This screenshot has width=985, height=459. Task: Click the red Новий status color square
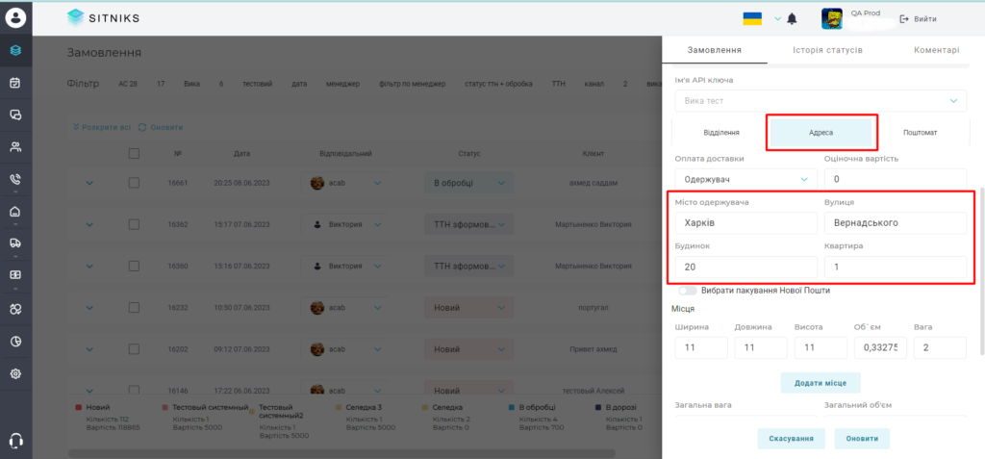pos(79,407)
